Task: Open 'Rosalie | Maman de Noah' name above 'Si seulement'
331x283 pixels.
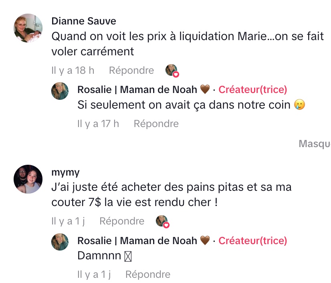Action: click(x=137, y=90)
